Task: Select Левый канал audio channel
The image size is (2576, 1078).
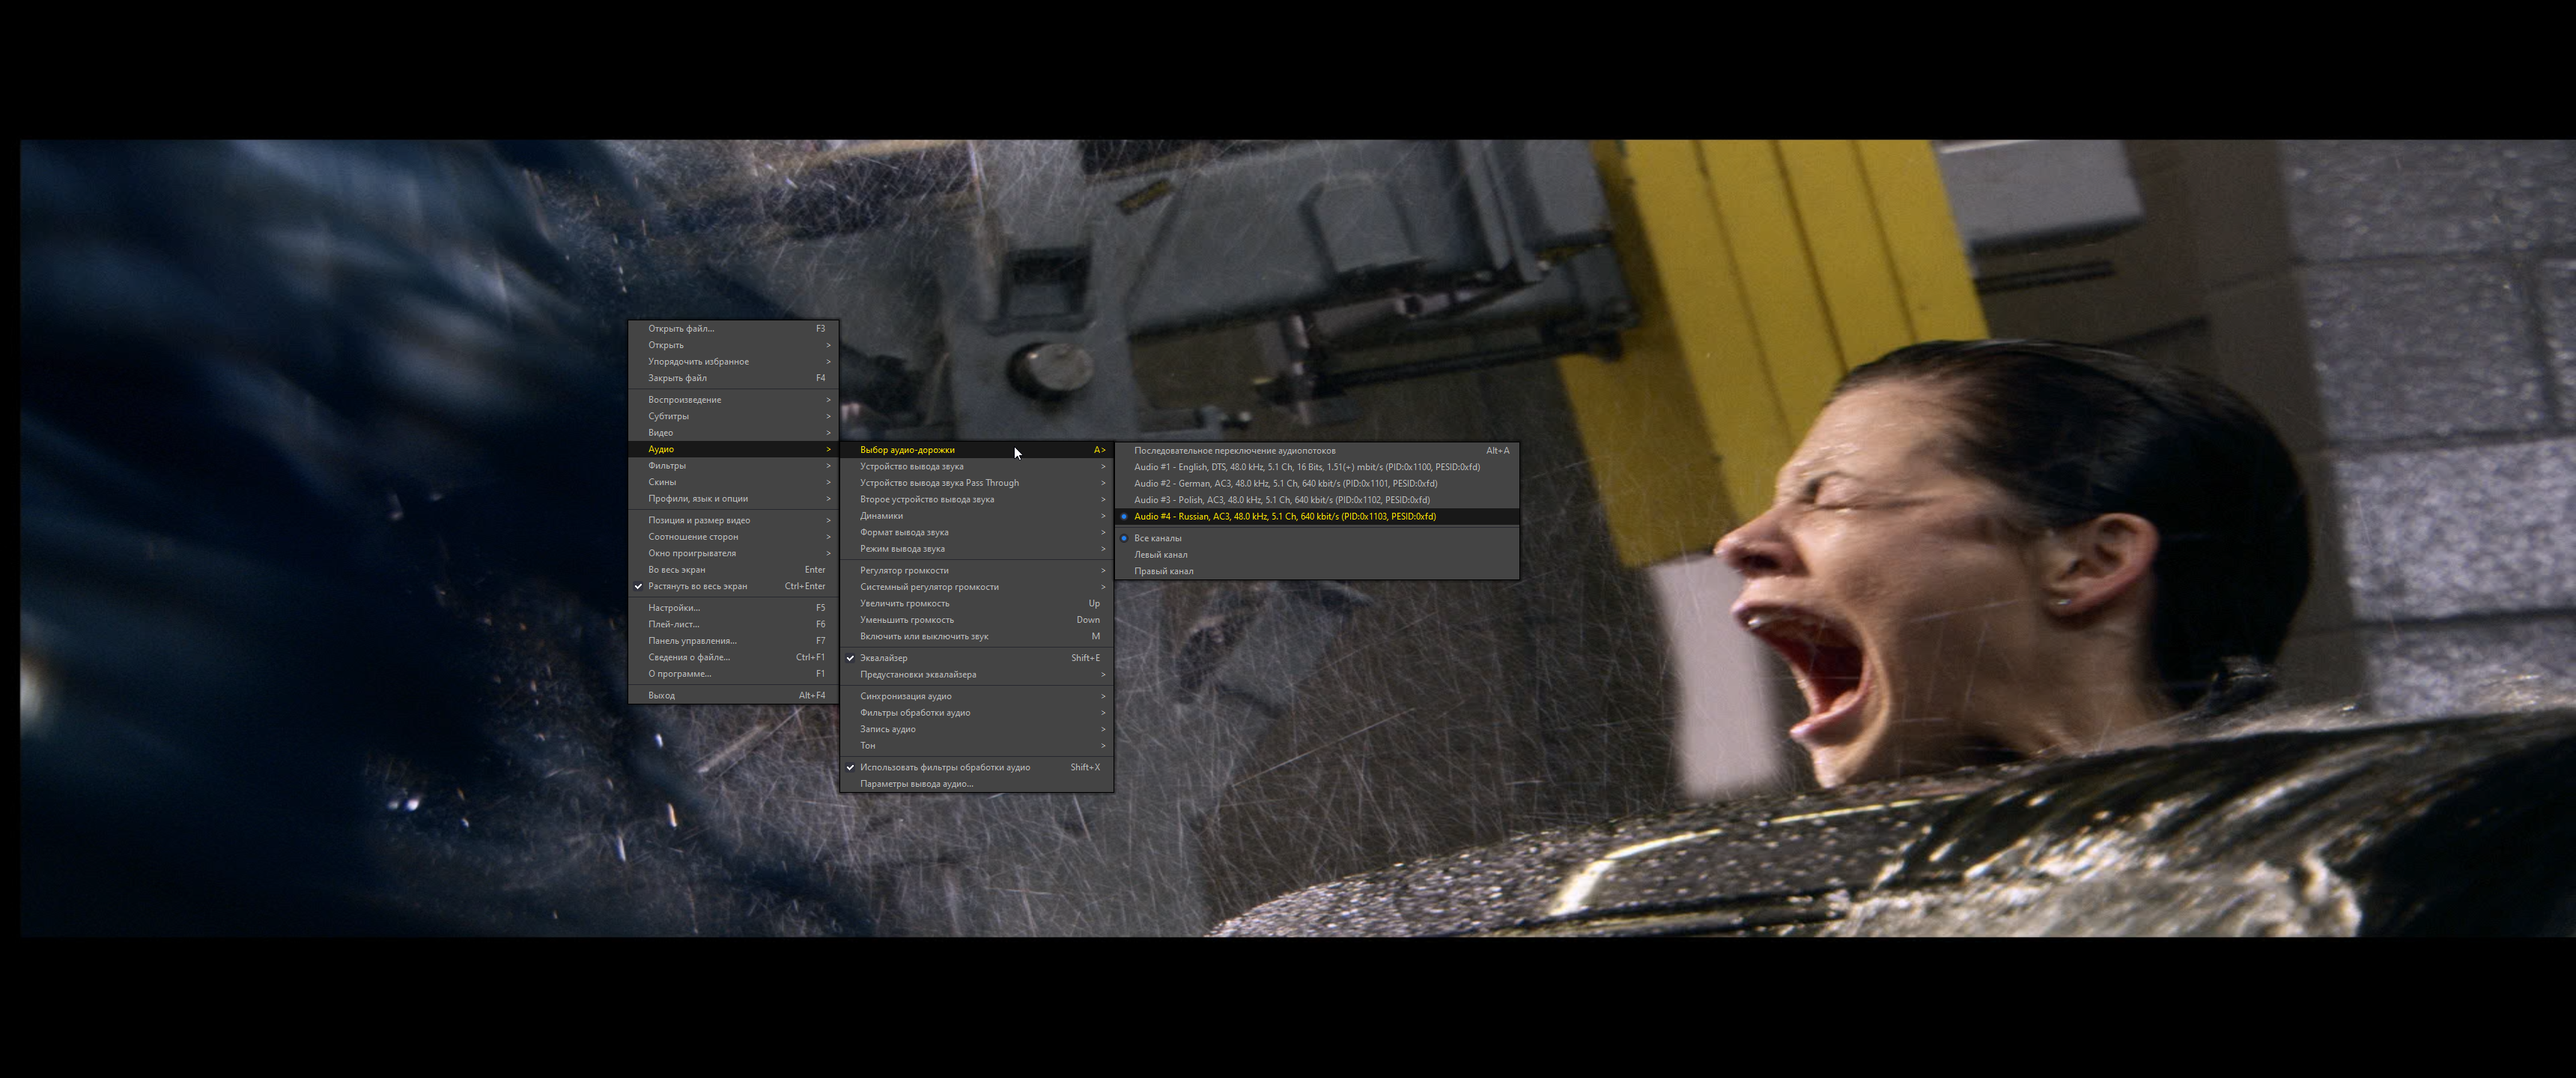Action: pos(1160,555)
